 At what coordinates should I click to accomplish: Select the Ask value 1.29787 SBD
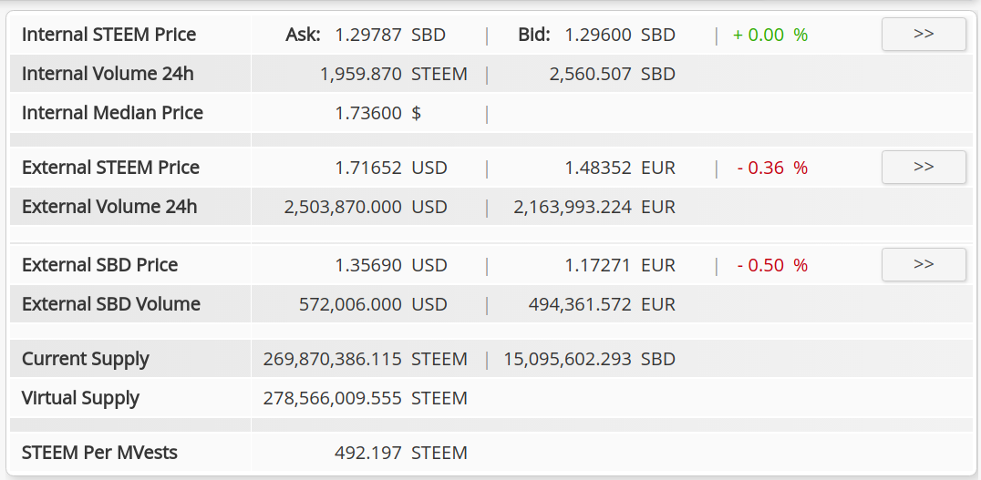[x=390, y=35]
